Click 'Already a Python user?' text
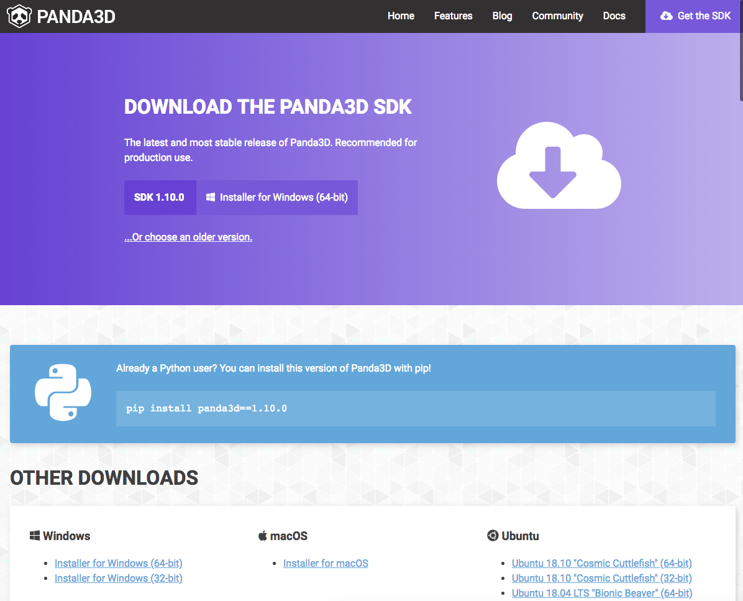The image size is (743, 601). (273, 369)
